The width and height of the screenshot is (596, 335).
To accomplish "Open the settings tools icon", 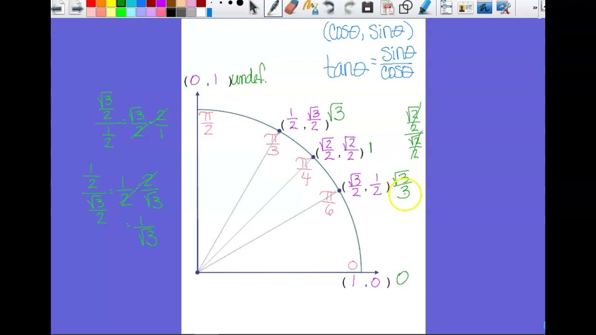I will tap(503, 7).
